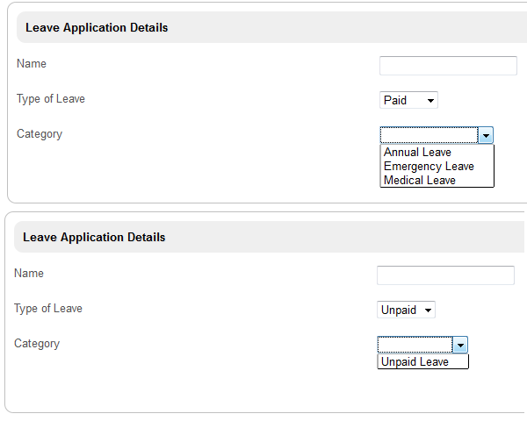Click the Name label in the lower form
527x421 pixels.
coord(29,274)
